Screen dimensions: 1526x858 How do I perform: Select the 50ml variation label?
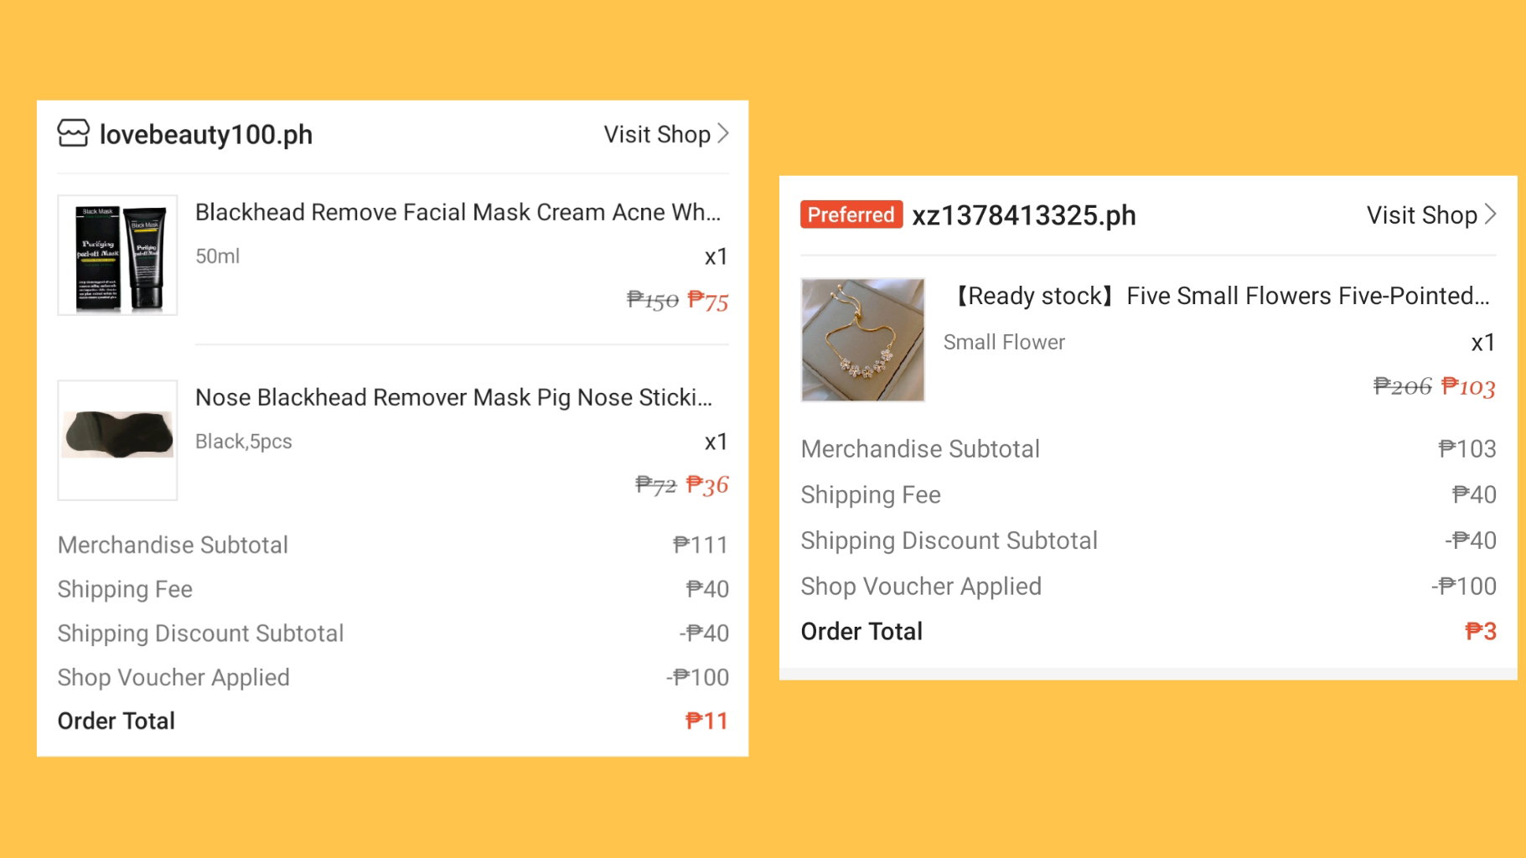[217, 256]
